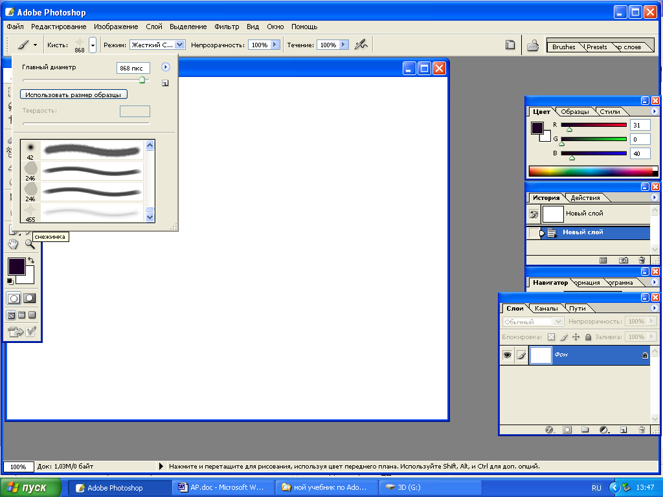The height and width of the screenshot is (497, 663).
Task: Lock layer position with move lock icon
Action: [x=576, y=337]
